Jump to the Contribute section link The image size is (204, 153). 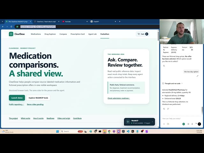point(77,118)
